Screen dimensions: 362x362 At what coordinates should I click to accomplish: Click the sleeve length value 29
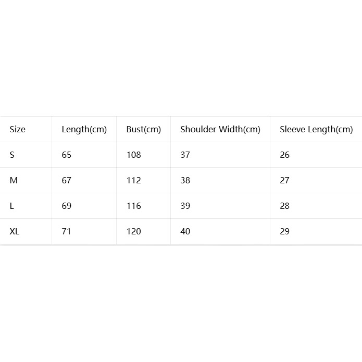click(x=285, y=231)
